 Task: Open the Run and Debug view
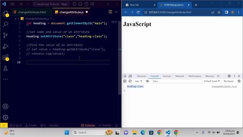(x=5, y=46)
